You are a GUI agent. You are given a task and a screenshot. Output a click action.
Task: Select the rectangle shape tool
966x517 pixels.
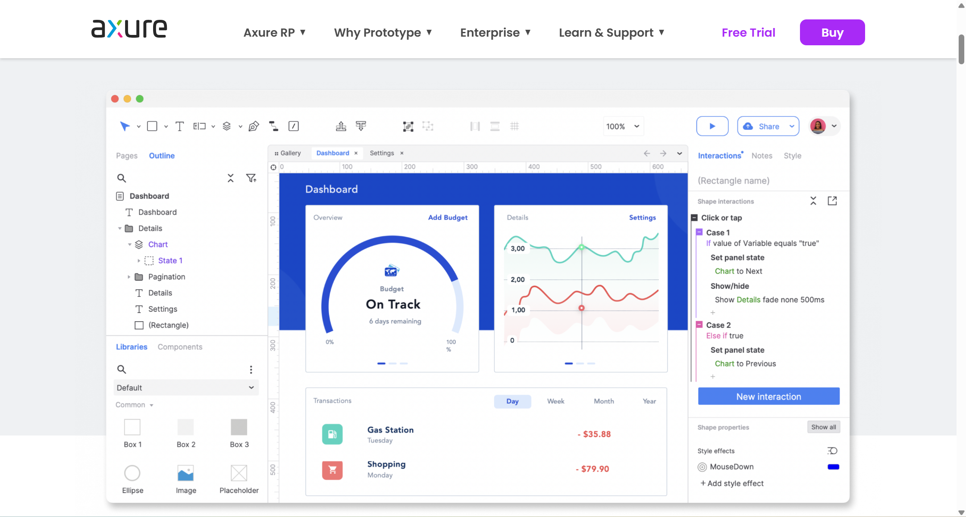(152, 126)
